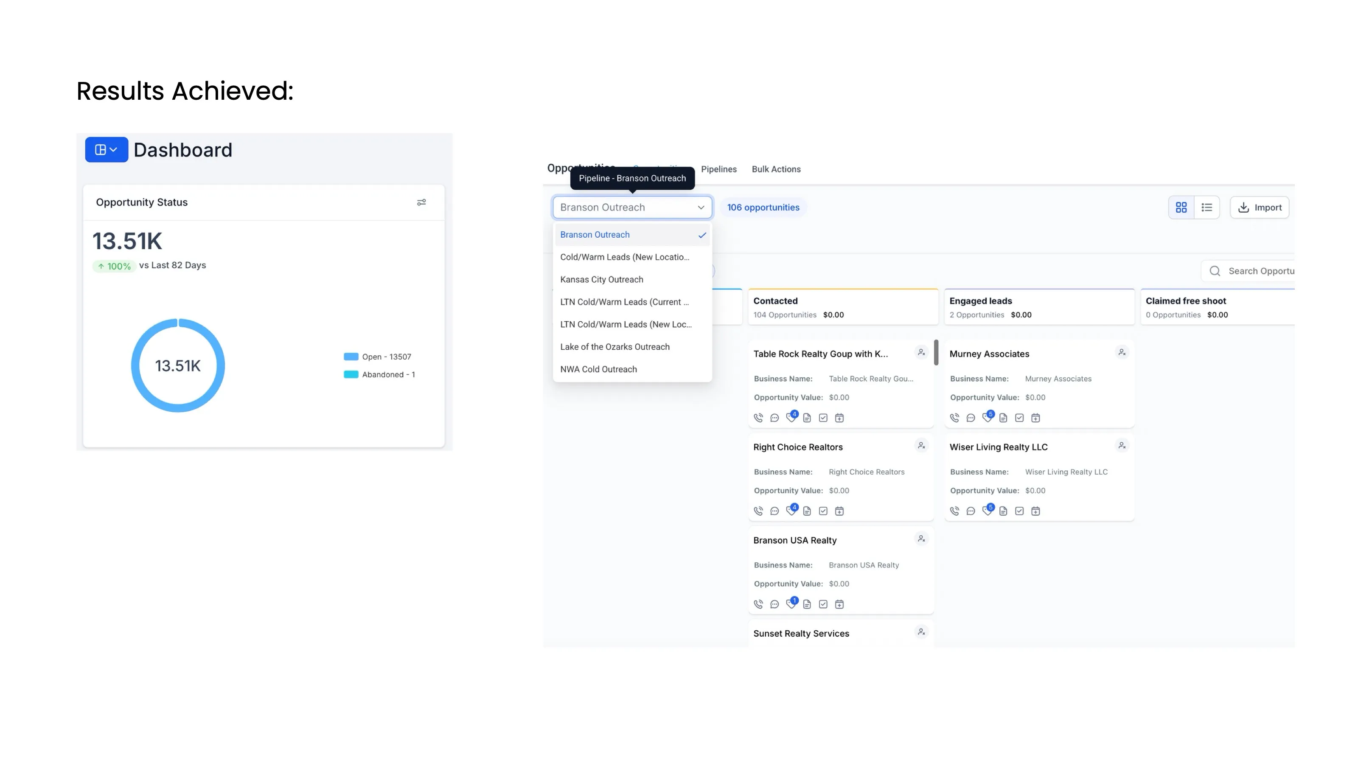Open tasks on Branson USA Realty card
1358x764 pixels.
click(823, 605)
